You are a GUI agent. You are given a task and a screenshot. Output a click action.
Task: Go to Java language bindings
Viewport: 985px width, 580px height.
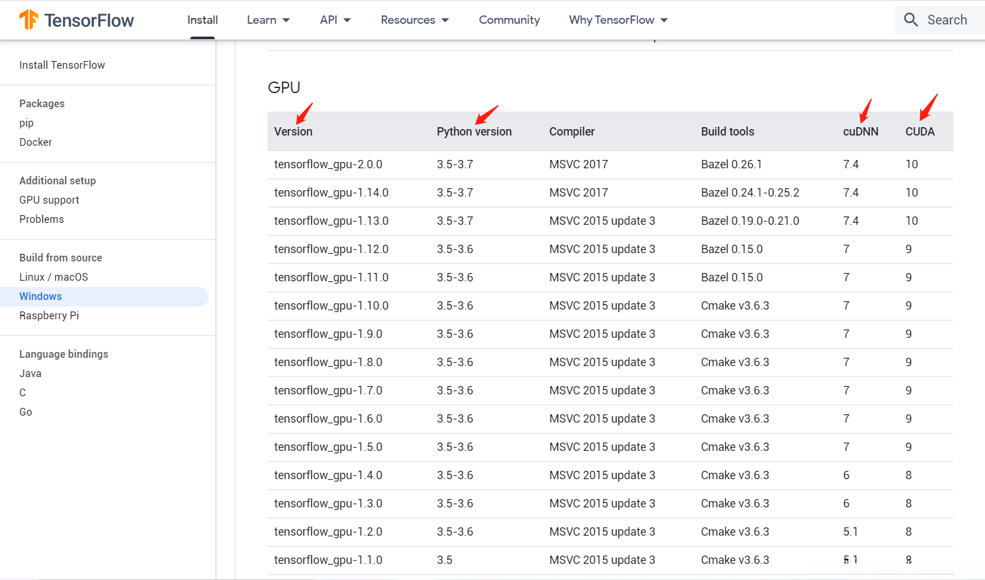click(30, 373)
